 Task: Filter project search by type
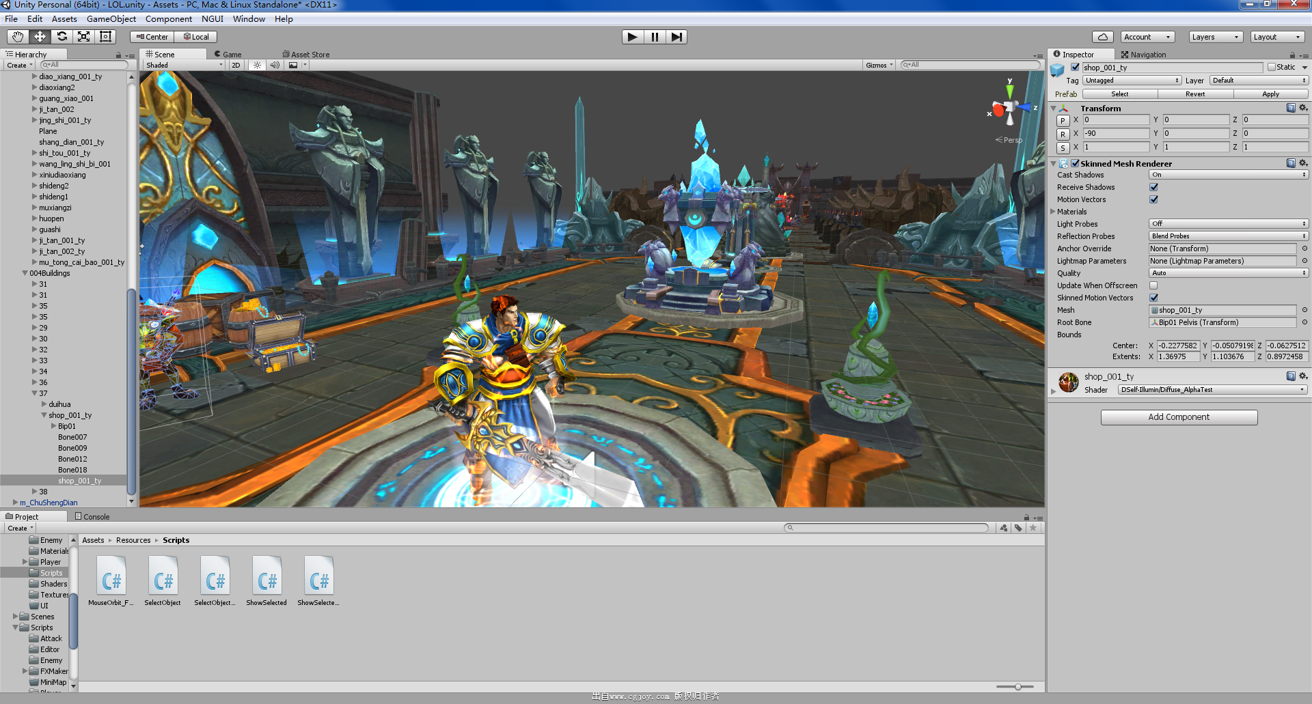pyautogui.click(x=1003, y=528)
